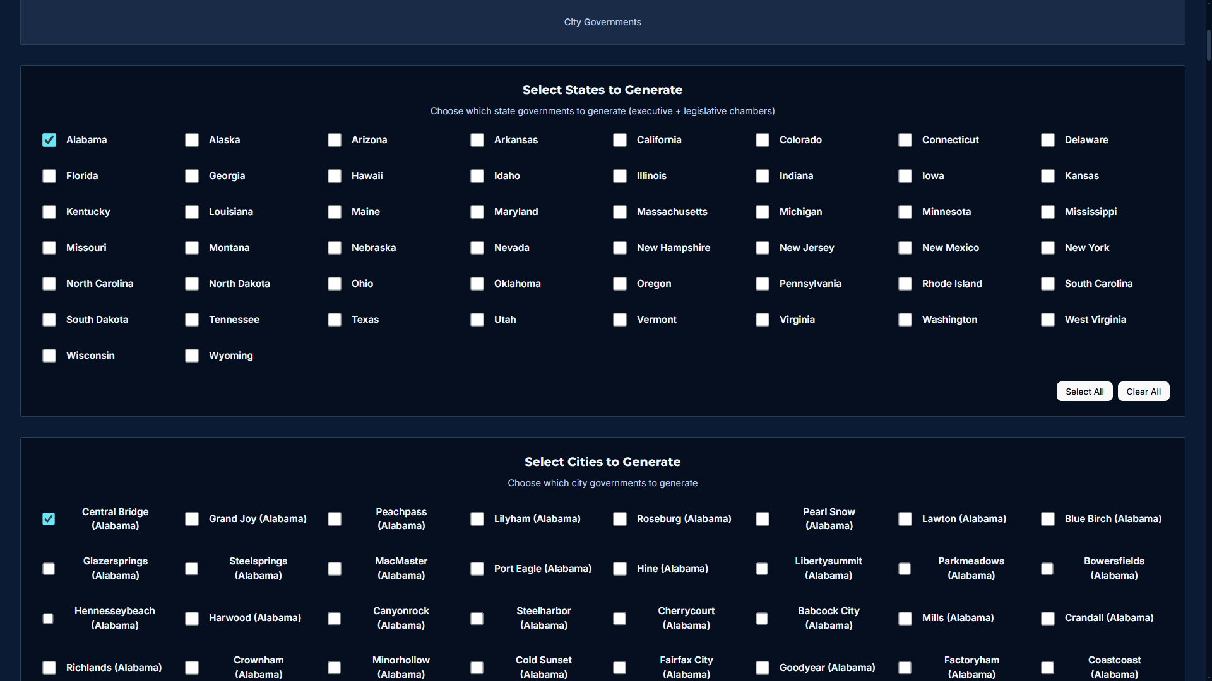Viewport: 1212px width, 681px height.
Task: Open the City Governments tab
Action: pyautogui.click(x=602, y=22)
